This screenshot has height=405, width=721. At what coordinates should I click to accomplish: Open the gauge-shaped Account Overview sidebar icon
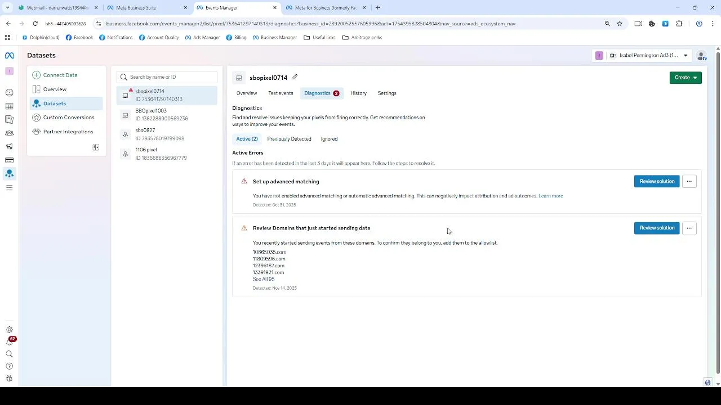(x=9, y=93)
